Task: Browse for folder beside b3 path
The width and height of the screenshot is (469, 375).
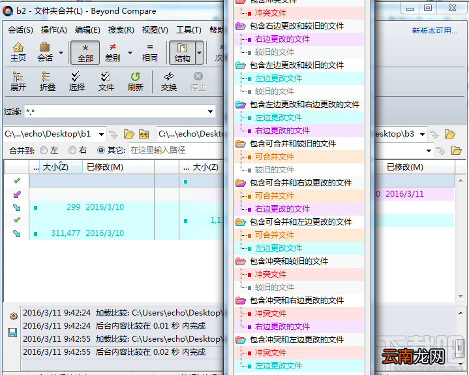Action: point(449,134)
